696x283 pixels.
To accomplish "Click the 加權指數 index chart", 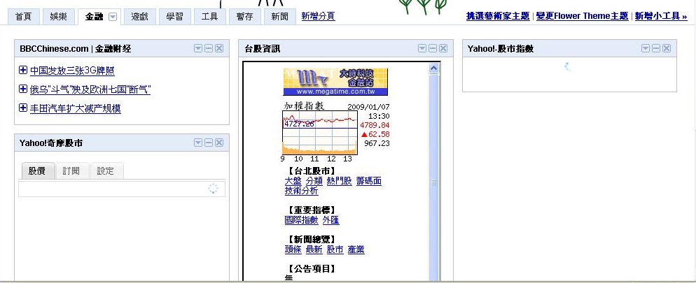I will (x=319, y=133).
